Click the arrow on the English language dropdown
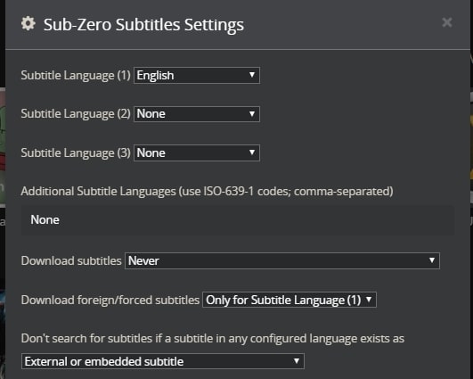473x379 pixels. point(252,75)
